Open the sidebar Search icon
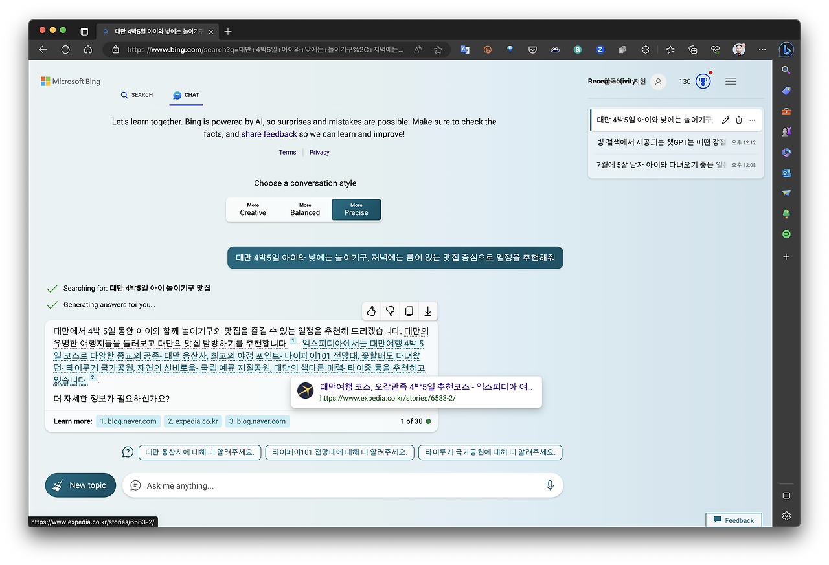The height and width of the screenshot is (565, 829). point(786,70)
